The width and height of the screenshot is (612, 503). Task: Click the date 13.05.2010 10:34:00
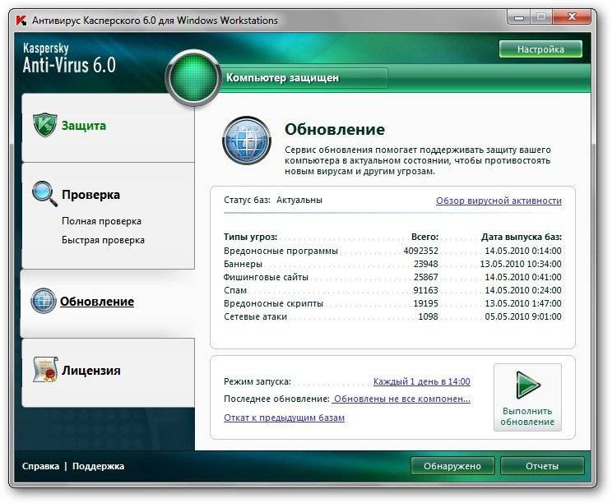click(521, 264)
